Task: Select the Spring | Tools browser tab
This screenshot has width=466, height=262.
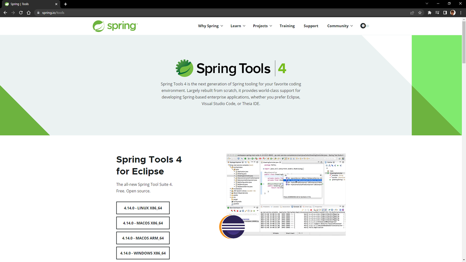Action: [x=31, y=4]
